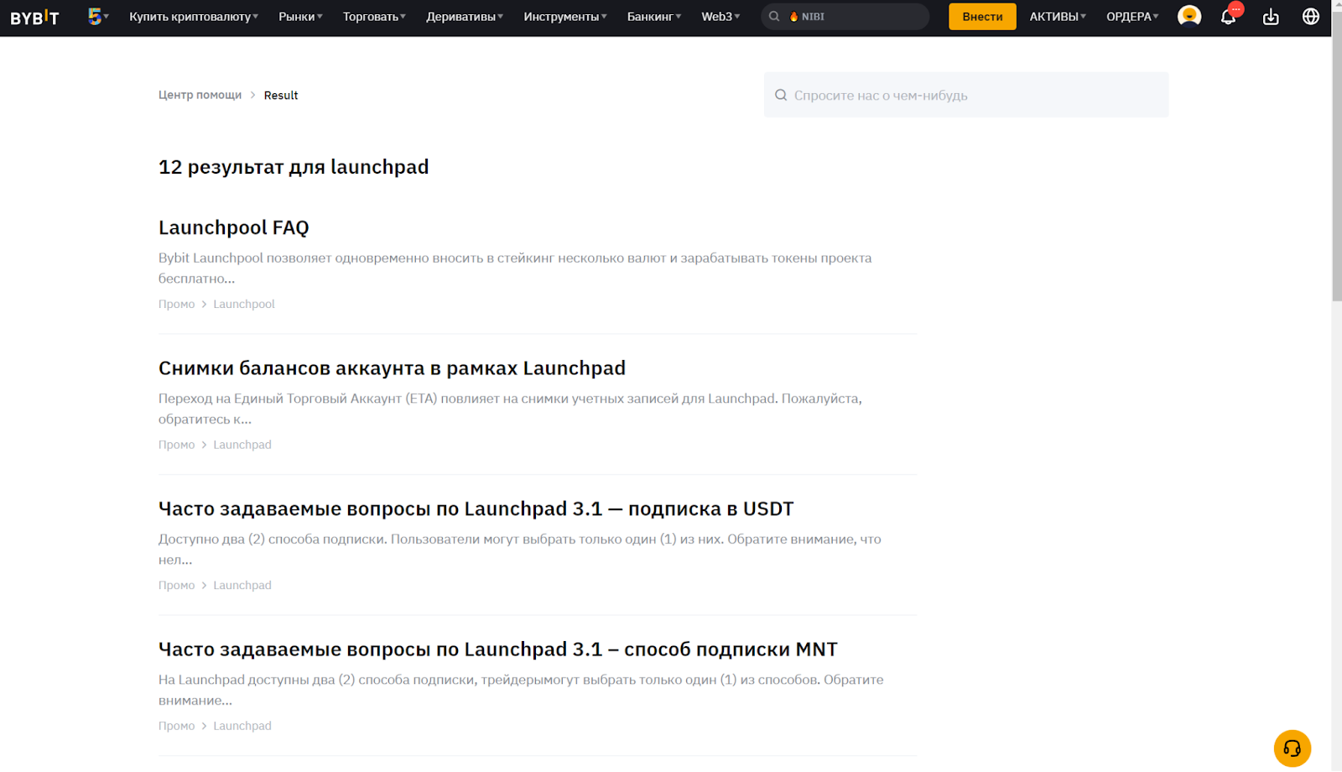
Task: Expand the Web3 menu
Action: point(720,16)
